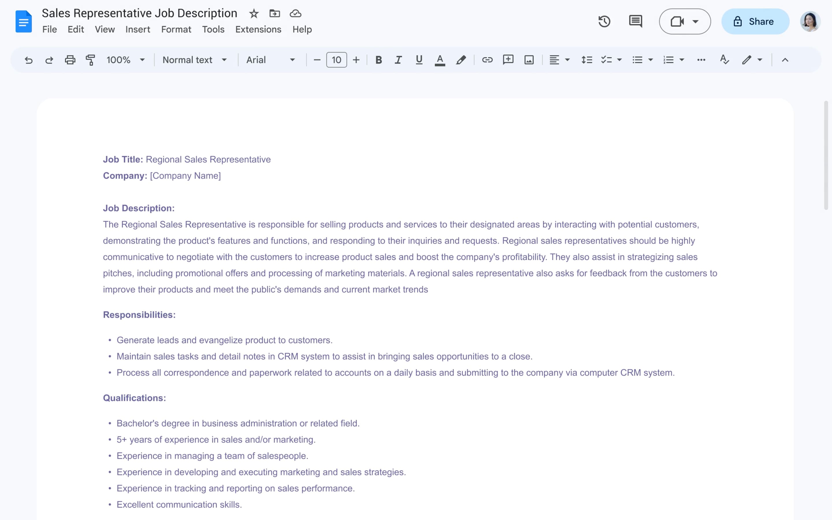Add a comment via toolbar icon
This screenshot has width=832, height=520.
508,60
